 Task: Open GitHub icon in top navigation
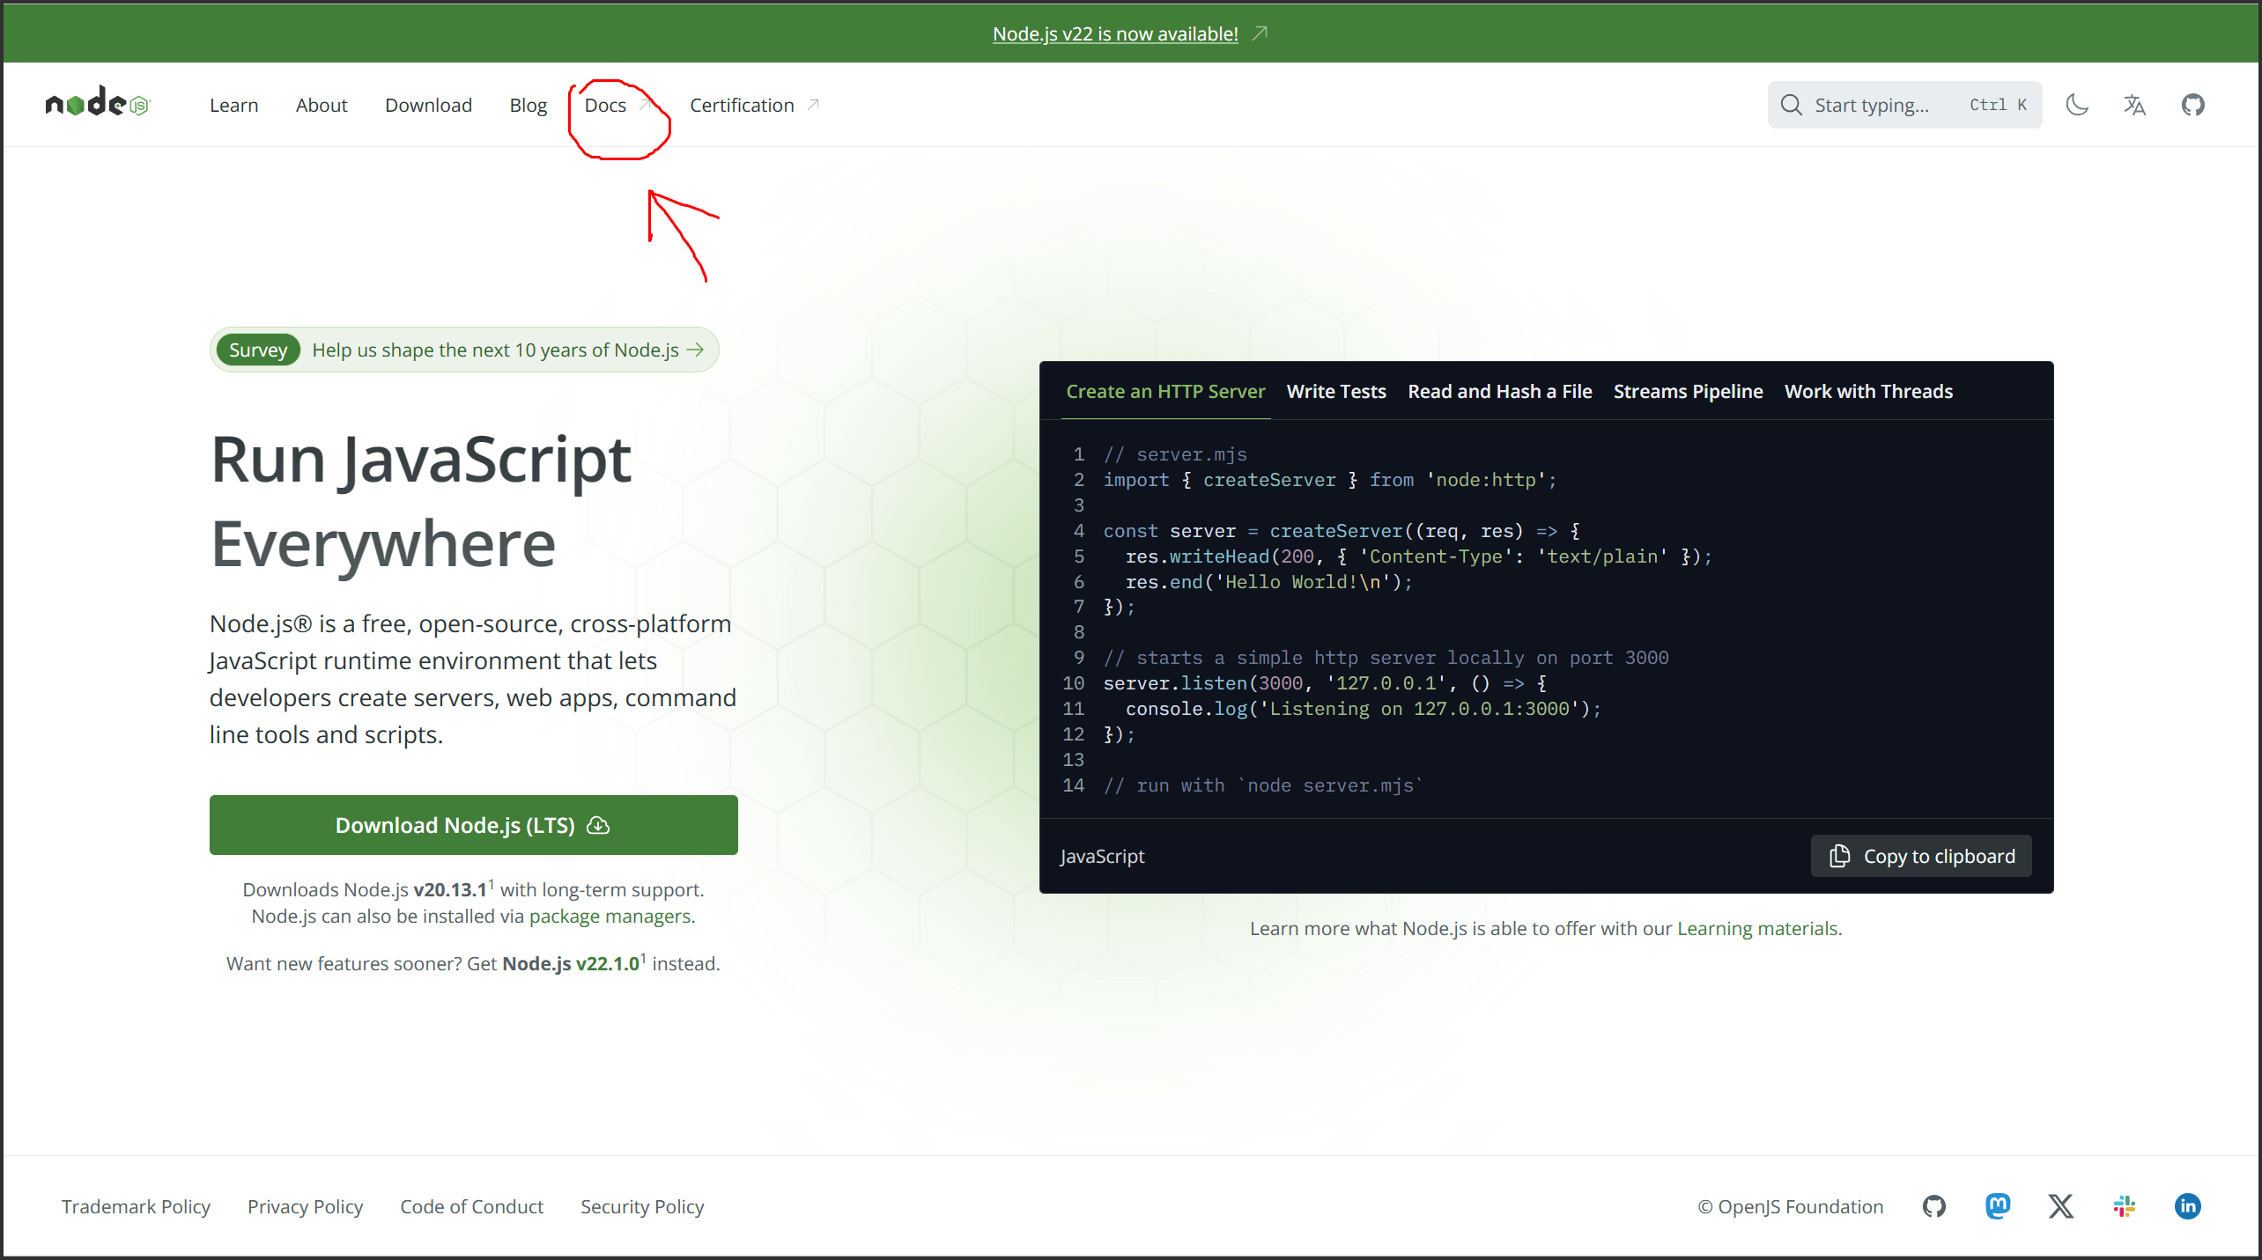(2192, 105)
